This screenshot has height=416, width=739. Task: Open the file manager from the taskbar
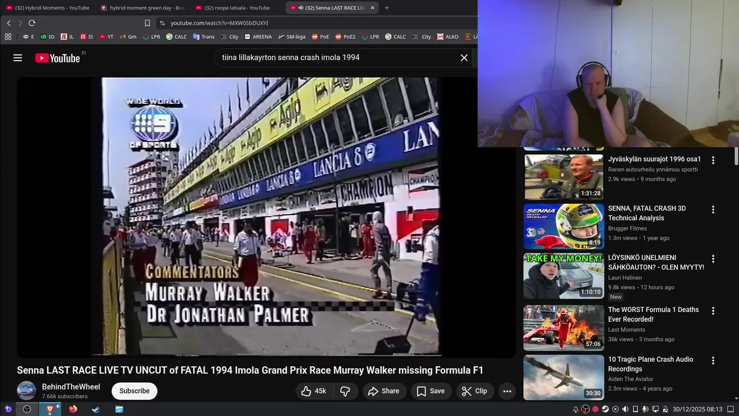[119, 409]
